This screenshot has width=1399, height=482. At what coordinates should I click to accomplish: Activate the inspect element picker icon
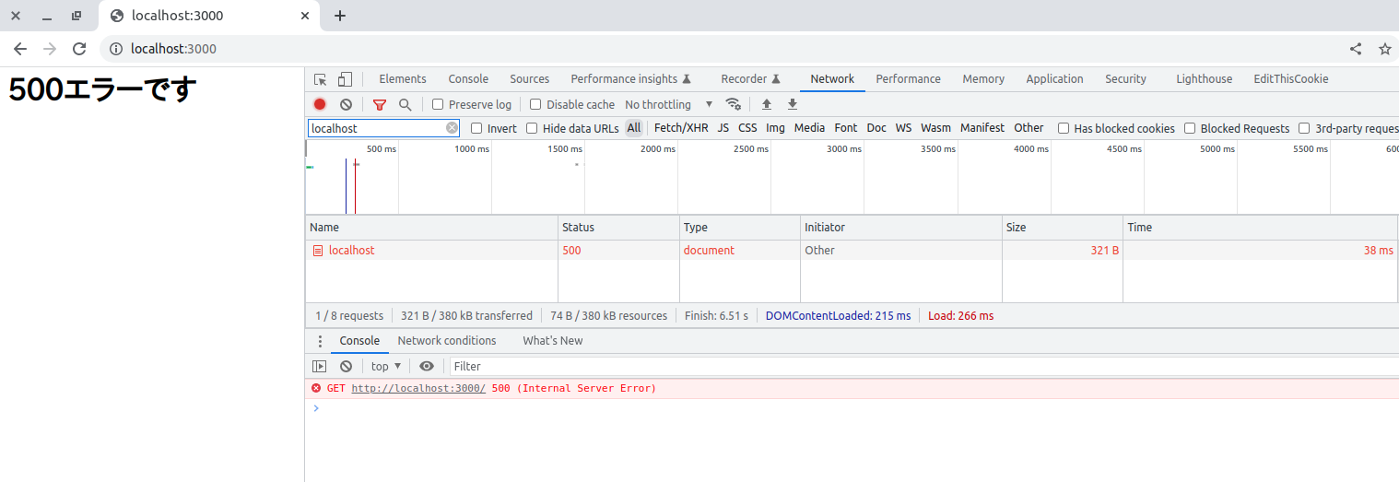(x=320, y=79)
